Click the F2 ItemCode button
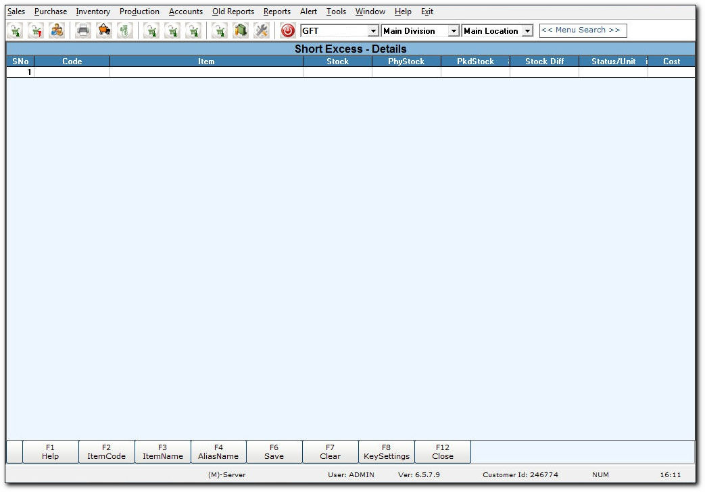 (x=107, y=451)
